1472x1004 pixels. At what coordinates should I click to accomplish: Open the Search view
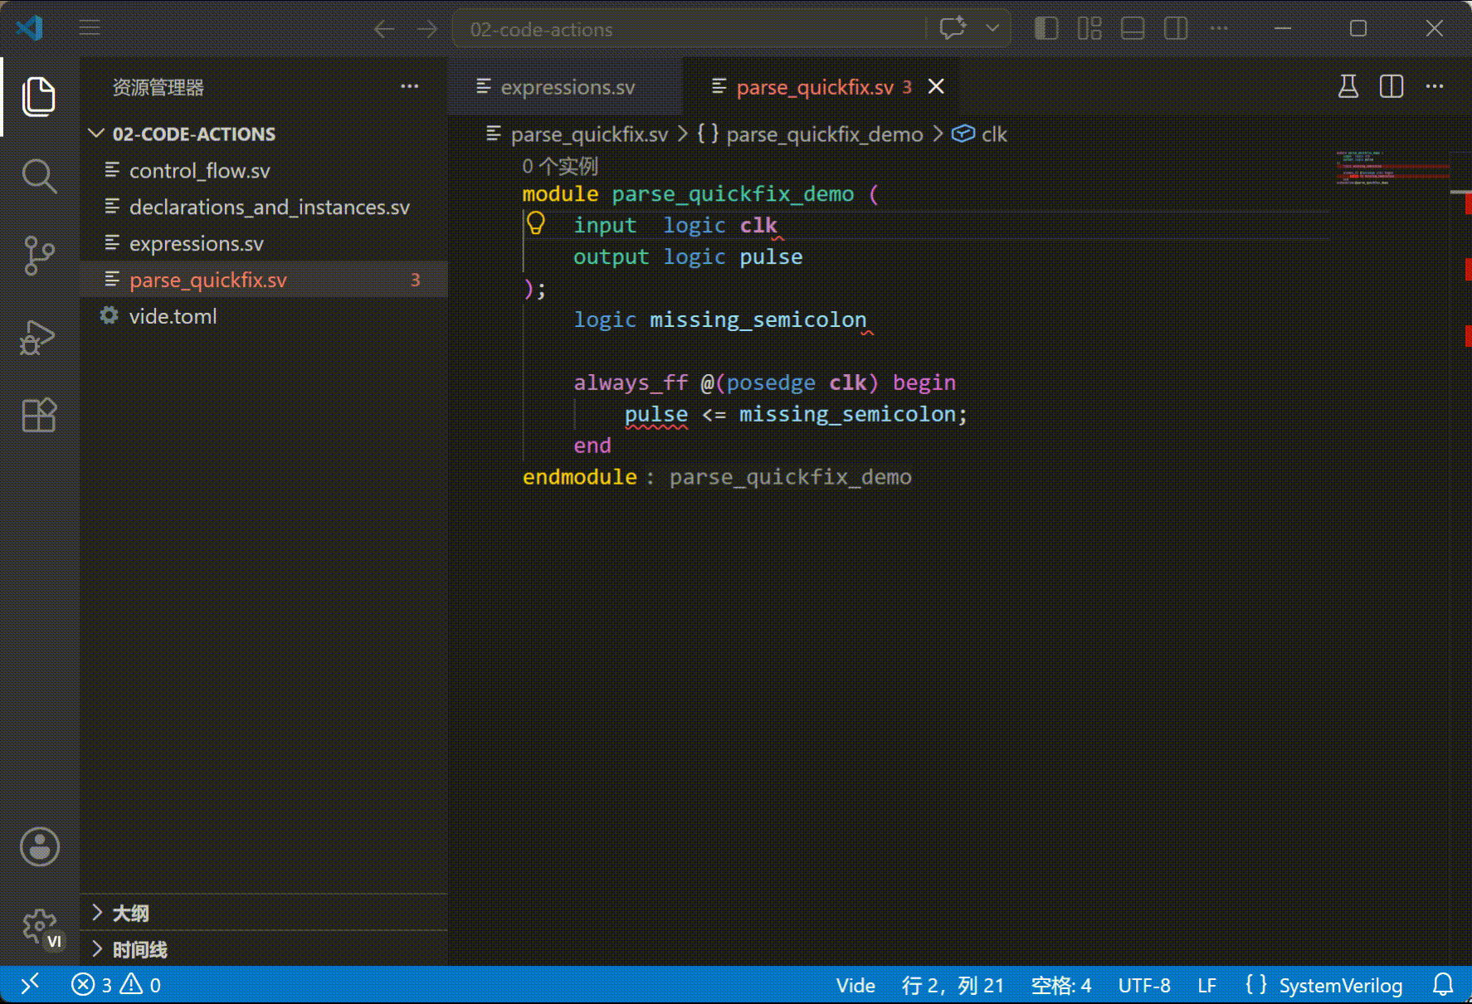point(38,176)
